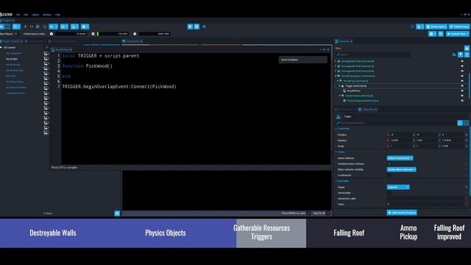Collapse the ClientContext (networked) hierarchy node
Viewport: 471px width, 265px height.
[x=339, y=96]
